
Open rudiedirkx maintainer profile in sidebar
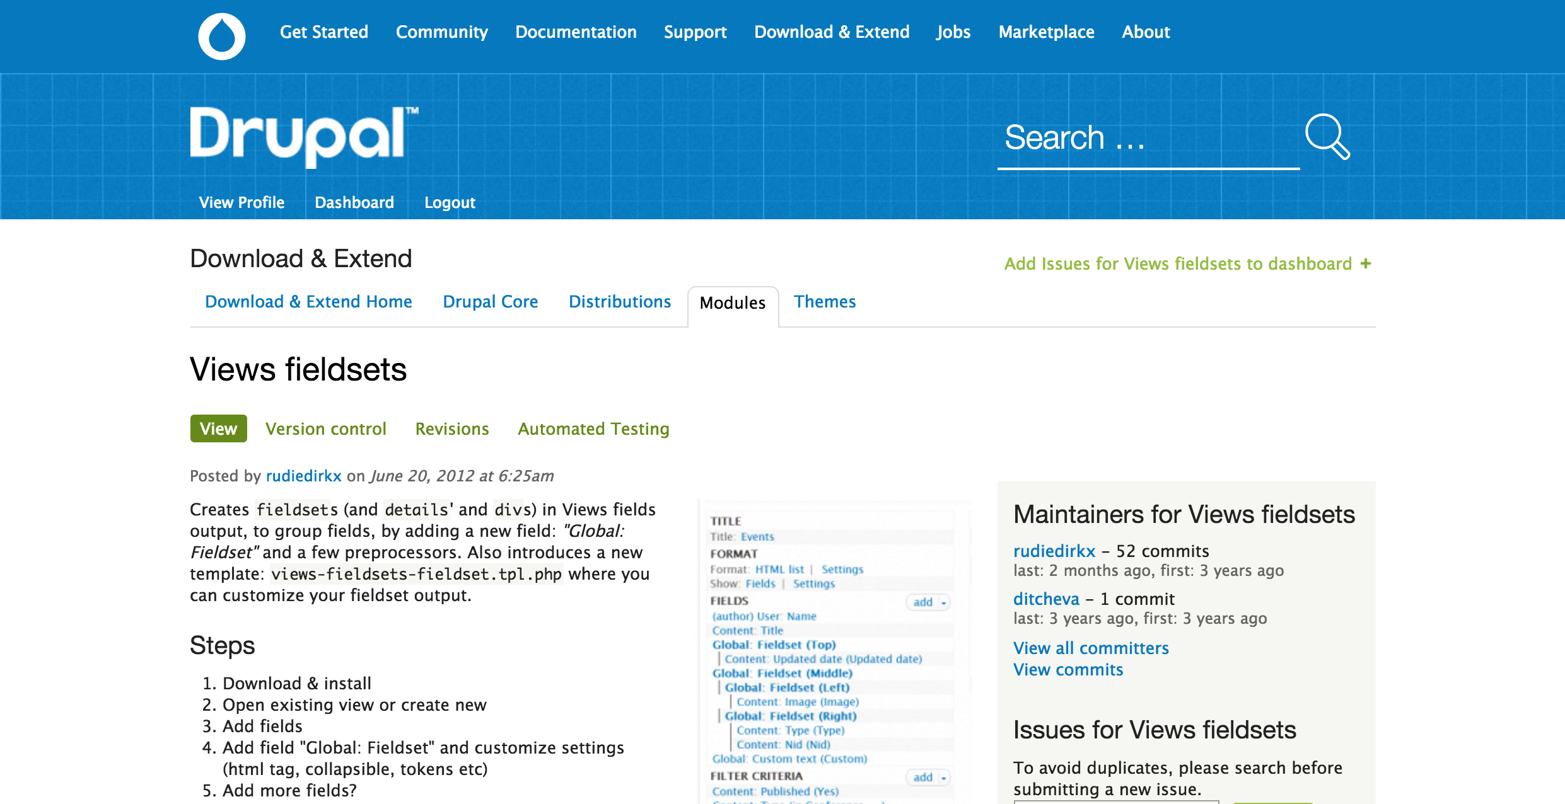point(1054,551)
